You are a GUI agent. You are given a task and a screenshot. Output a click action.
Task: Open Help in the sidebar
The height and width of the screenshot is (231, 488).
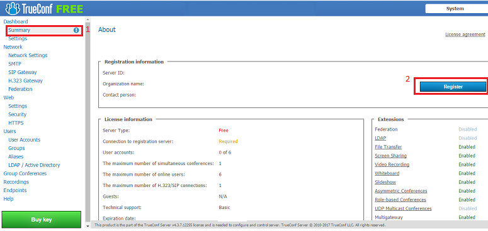(8, 199)
